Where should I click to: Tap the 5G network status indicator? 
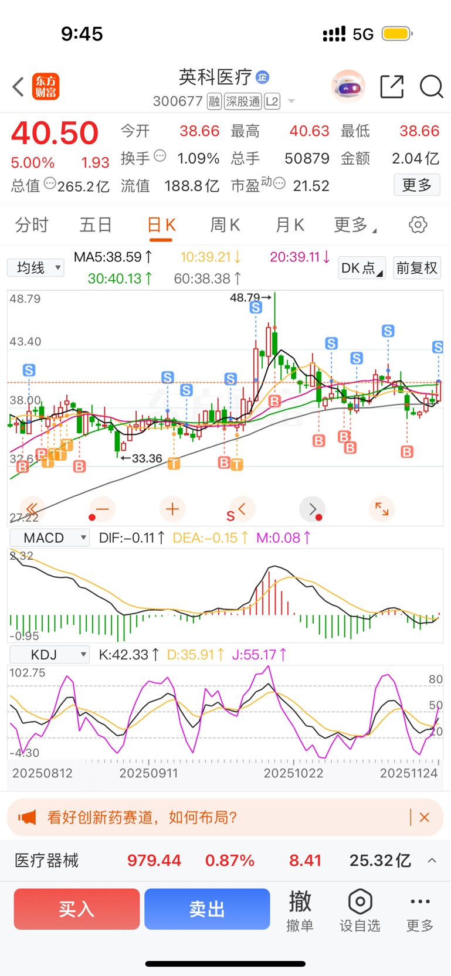coord(363,34)
